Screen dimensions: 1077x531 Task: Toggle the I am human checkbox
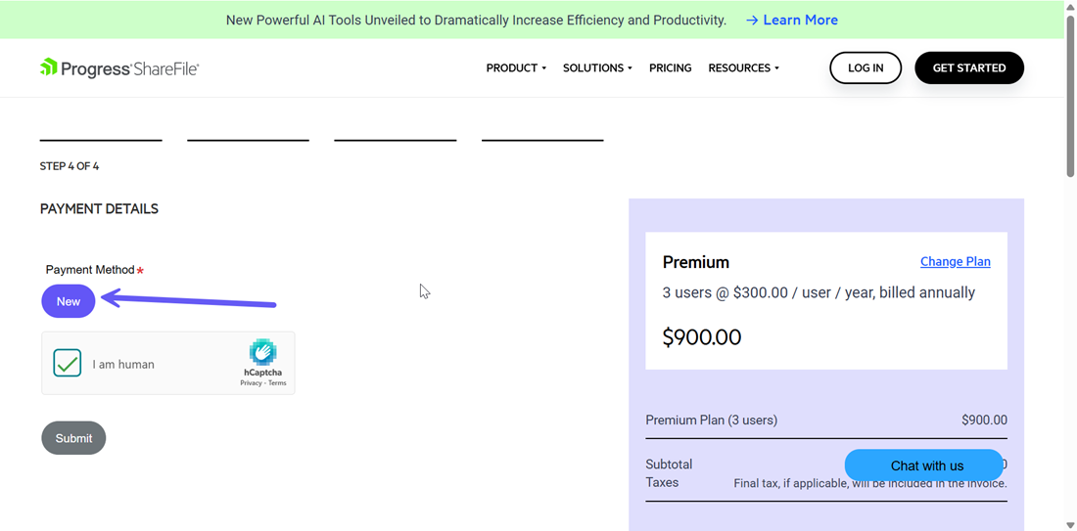point(68,364)
